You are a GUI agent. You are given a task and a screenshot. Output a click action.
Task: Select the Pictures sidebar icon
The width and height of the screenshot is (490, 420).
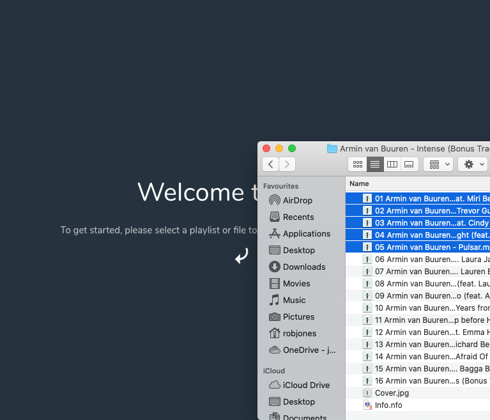275,316
